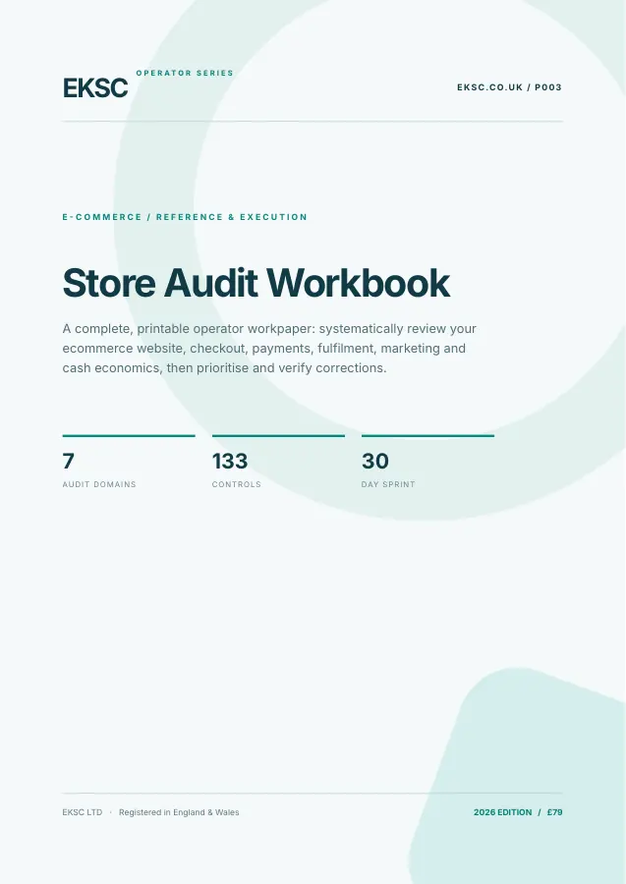The image size is (626, 884).
Task: Click the number 7 statistic
Action: coord(68,461)
